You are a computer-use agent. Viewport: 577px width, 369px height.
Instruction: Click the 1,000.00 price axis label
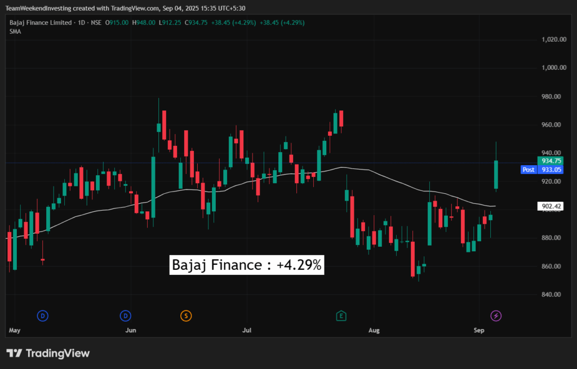(554, 68)
